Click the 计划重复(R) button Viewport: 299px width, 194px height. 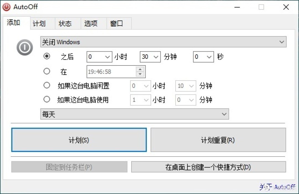coord(218,140)
